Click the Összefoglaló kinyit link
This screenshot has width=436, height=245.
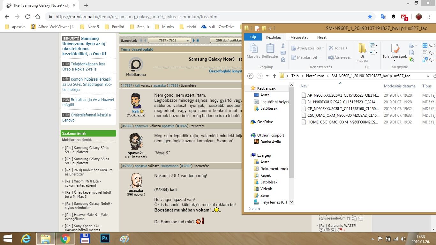[x=225, y=71]
